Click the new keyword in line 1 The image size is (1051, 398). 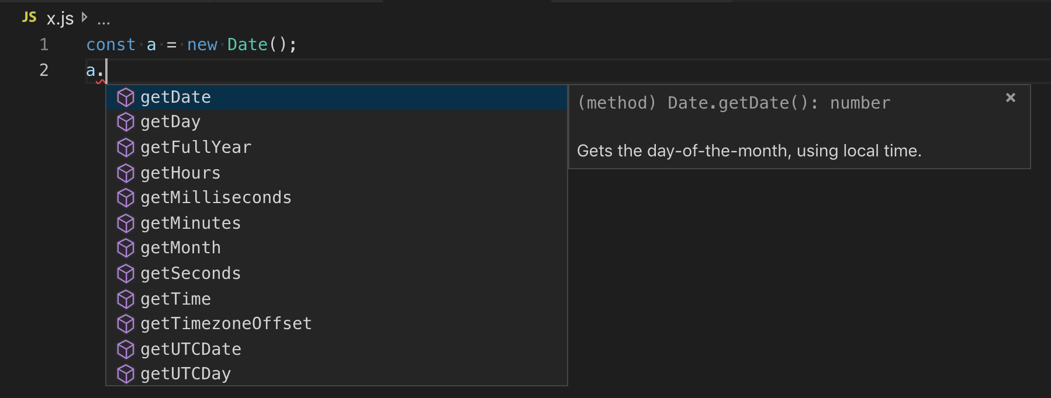click(x=202, y=44)
